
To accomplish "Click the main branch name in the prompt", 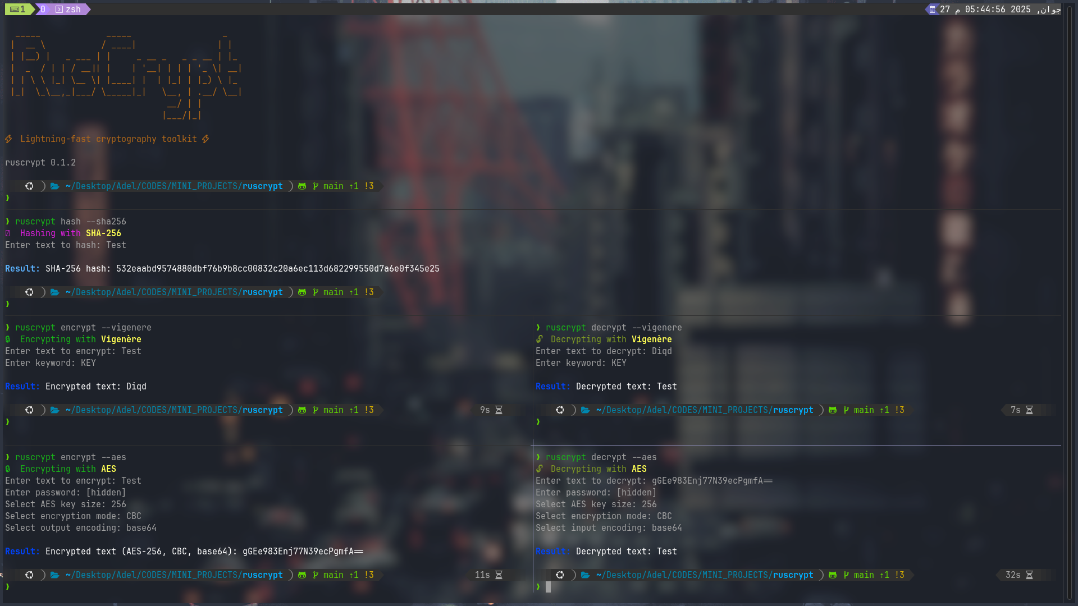I will coord(332,186).
